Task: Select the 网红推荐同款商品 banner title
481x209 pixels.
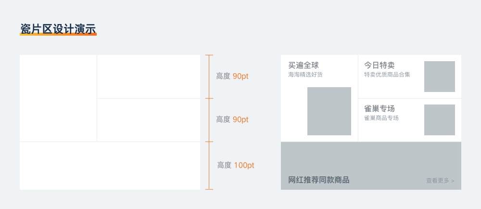Action: pyautogui.click(x=319, y=180)
